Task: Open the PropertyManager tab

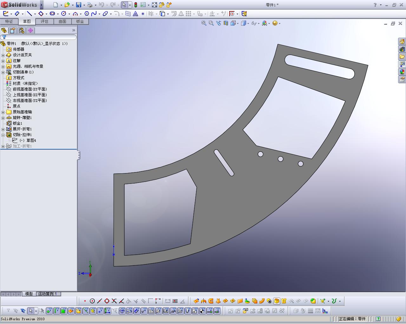Action: tap(13, 30)
